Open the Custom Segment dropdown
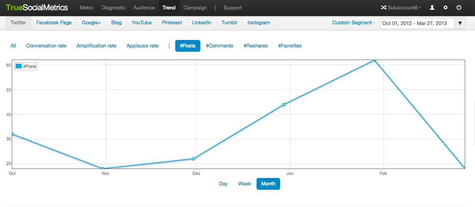475x207 pixels. (x=354, y=23)
